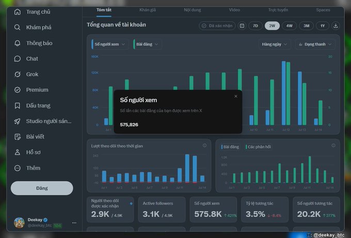
Task: Open Số người xem metric dropdown
Action: pyautogui.click(x=110, y=44)
